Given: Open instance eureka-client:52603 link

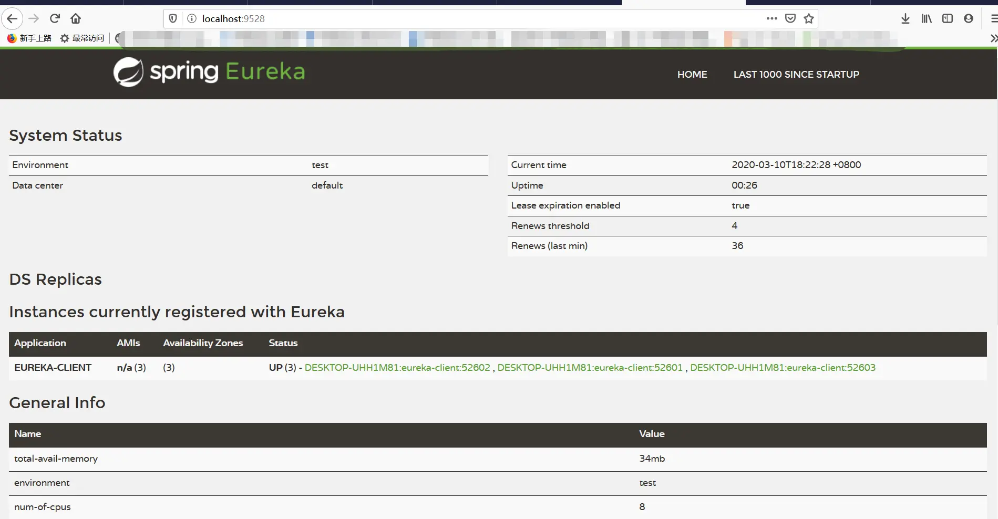Looking at the screenshot, I should pyautogui.click(x=783, y=368).
